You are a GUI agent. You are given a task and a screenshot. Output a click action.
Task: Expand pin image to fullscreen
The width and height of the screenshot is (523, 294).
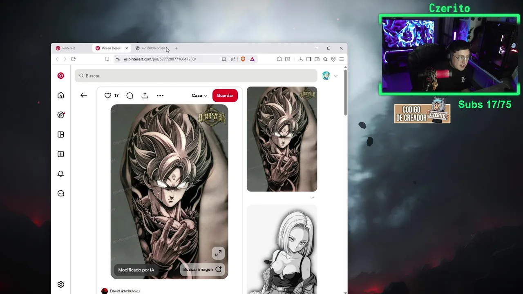click(x=218, y=253)
